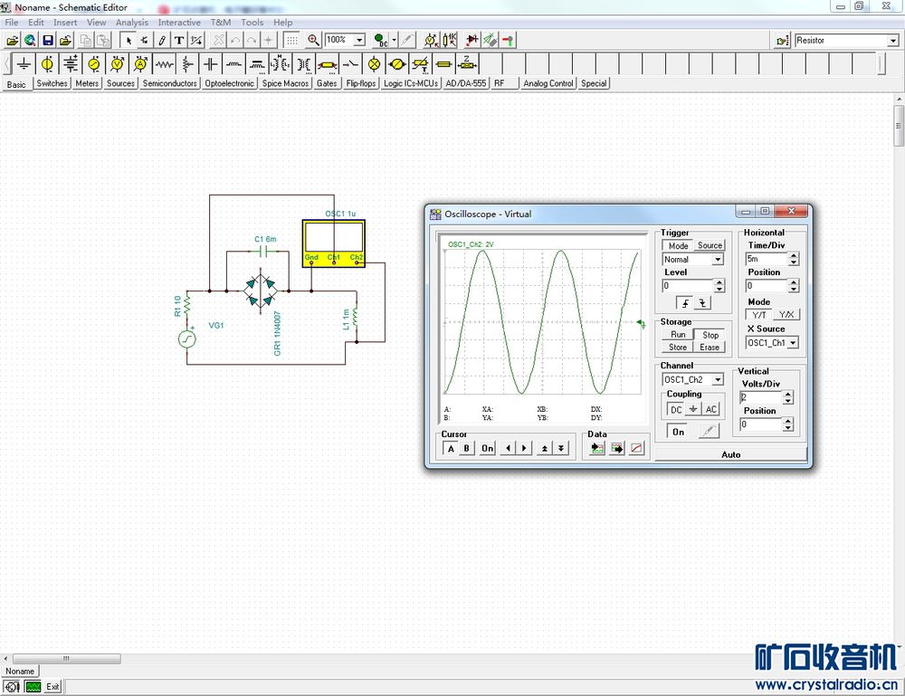Click the DC interactive mode icon
This screenshot has height=696, width=905.
[380, 40]
